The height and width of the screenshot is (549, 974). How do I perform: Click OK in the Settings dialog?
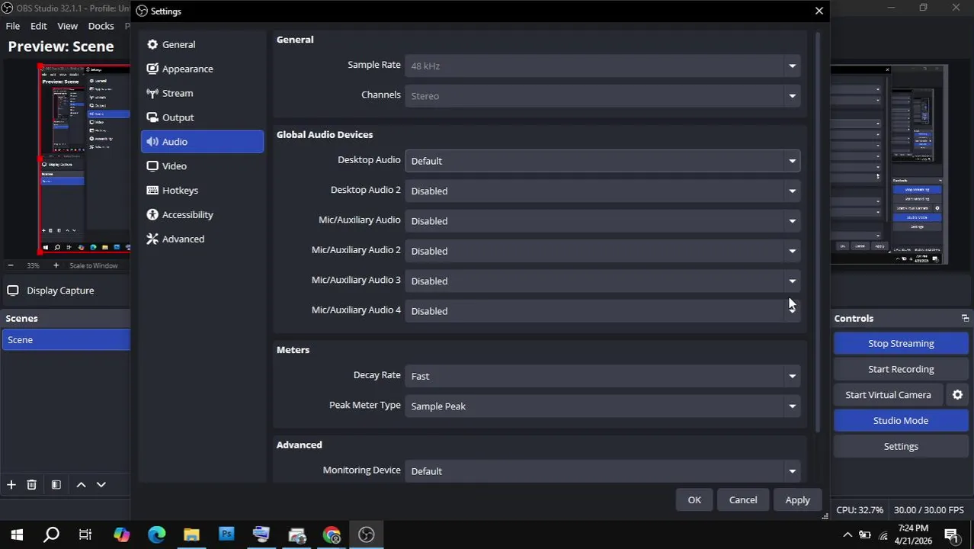[x=694, y=500]
